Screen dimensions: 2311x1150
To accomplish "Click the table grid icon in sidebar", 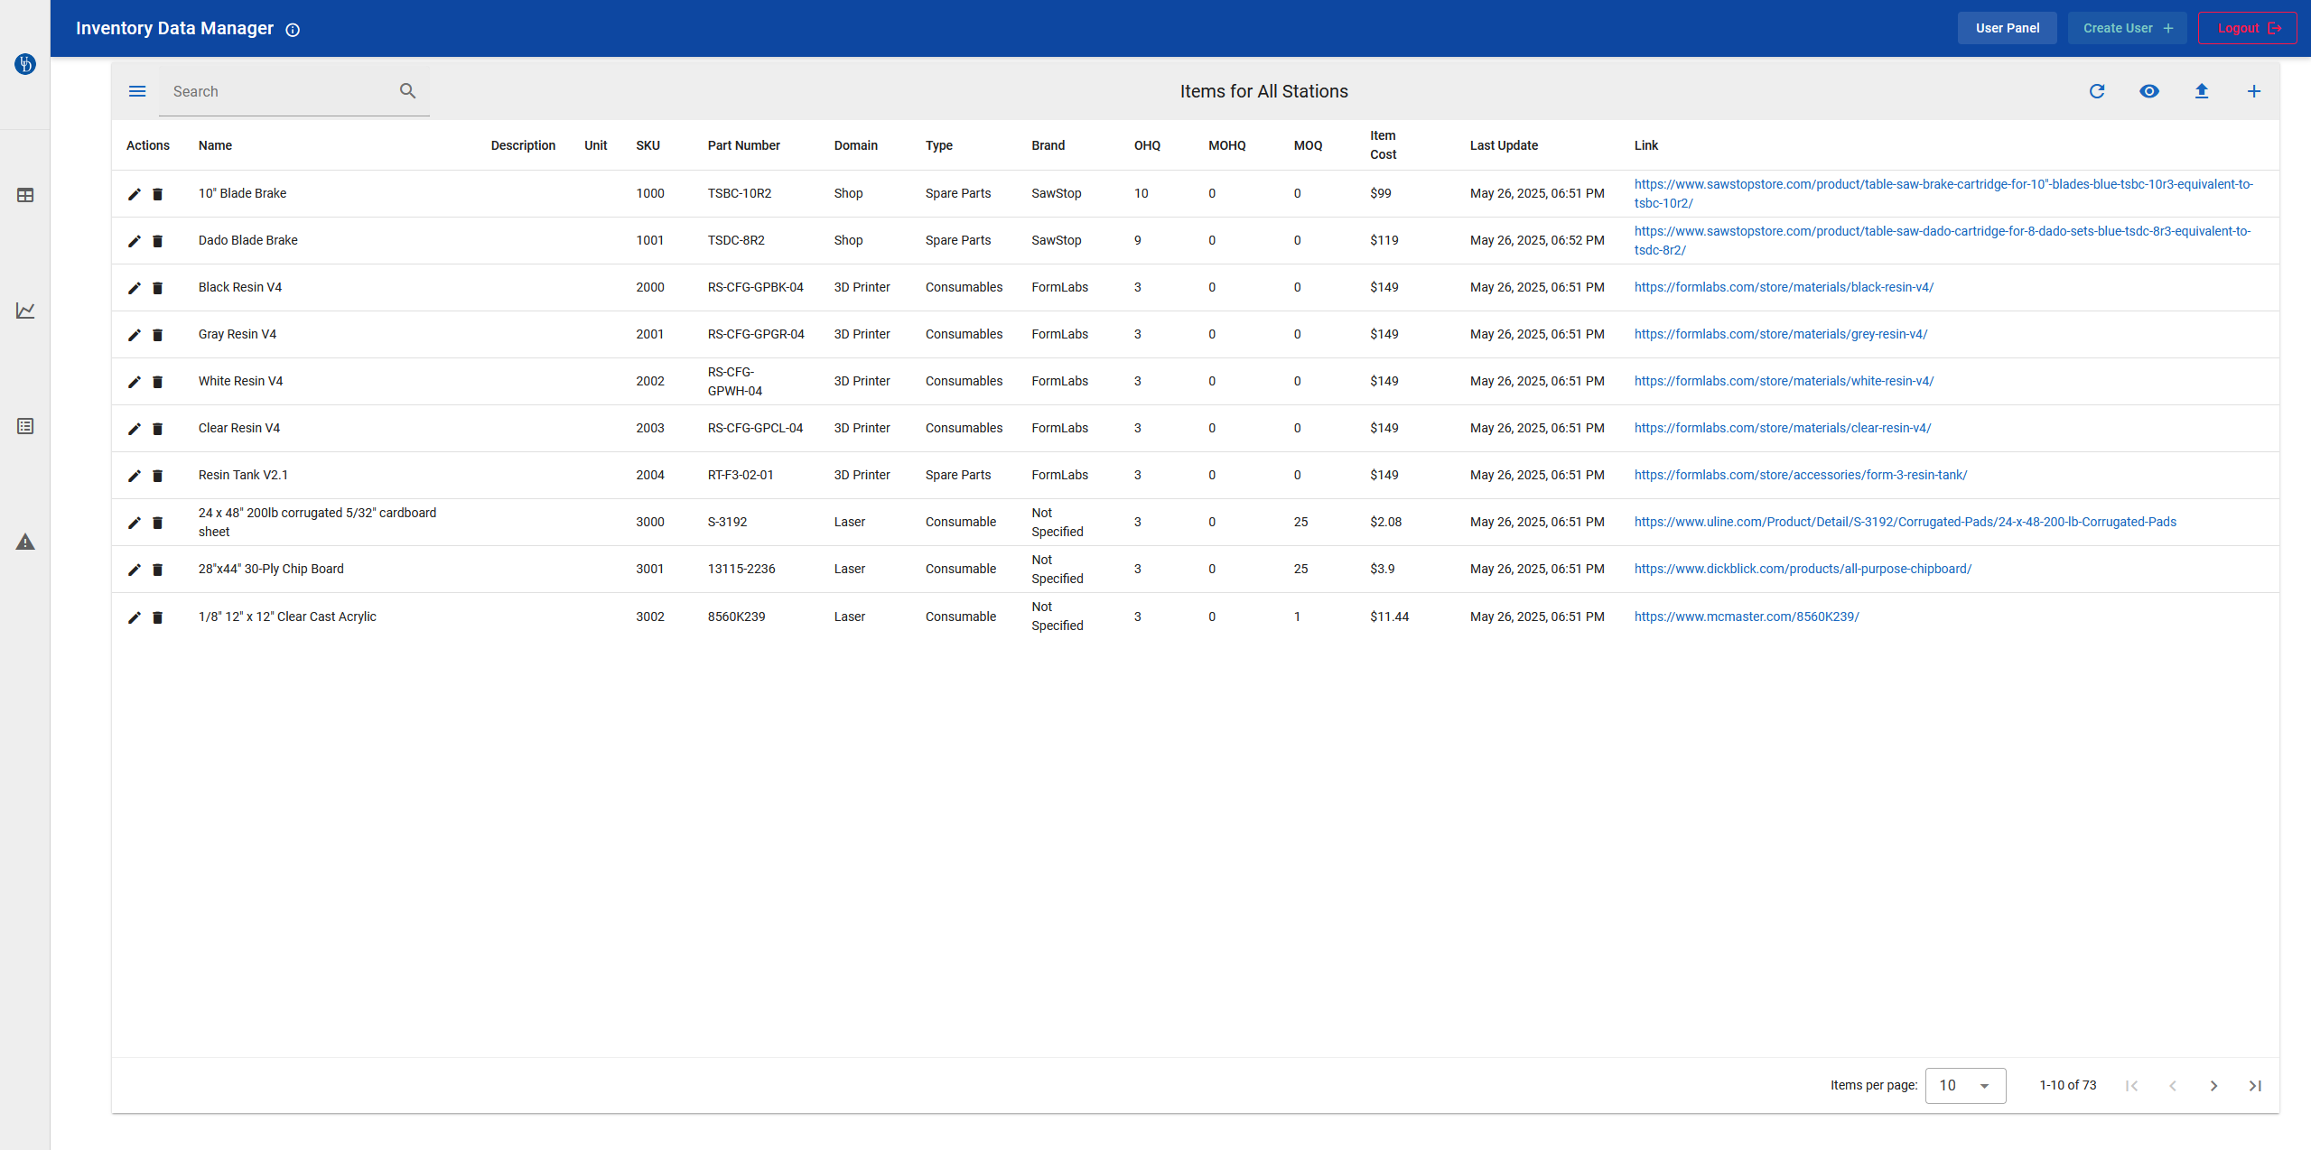I will pos(25,195).
